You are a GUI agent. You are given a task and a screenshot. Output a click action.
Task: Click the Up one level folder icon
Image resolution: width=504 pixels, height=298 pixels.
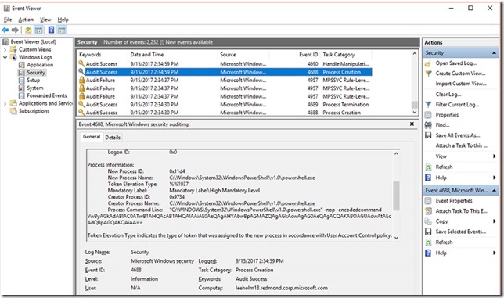click(28, 31)
